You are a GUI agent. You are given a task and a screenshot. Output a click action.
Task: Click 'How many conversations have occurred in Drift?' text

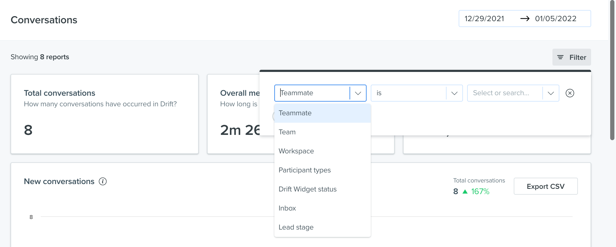coord(100,104)
